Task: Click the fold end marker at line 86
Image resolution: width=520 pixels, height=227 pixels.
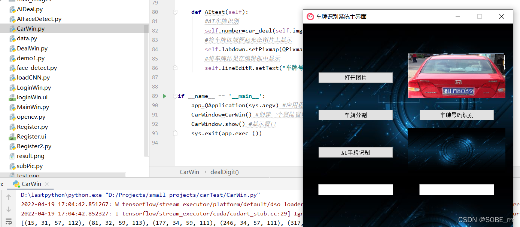Action: [x=175, y=68]
